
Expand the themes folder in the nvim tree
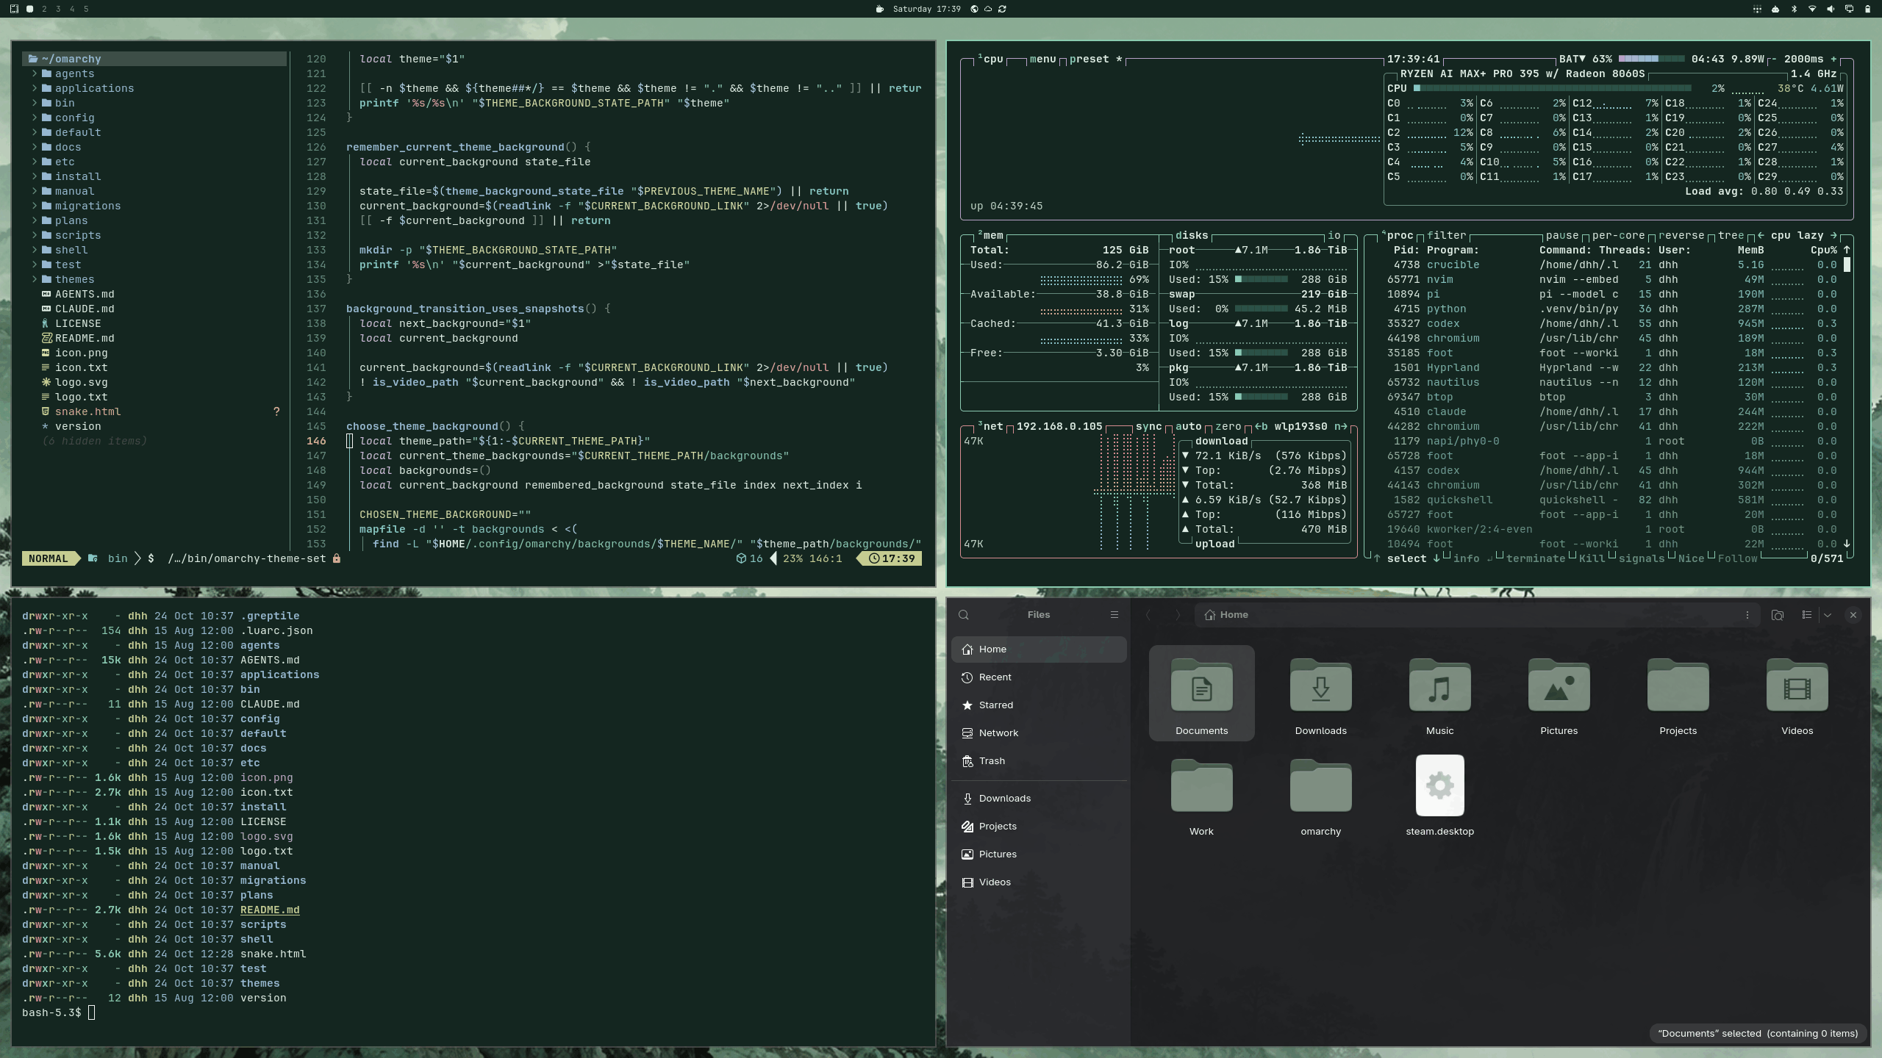tap(62, 279)
